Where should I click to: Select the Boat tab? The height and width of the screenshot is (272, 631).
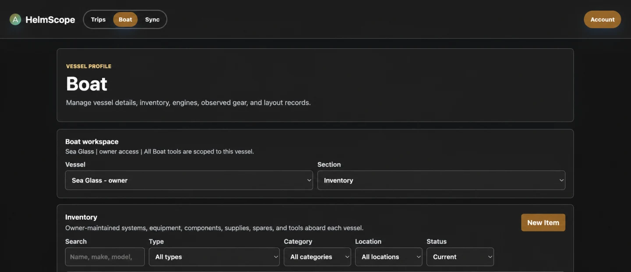click(125, 19)
